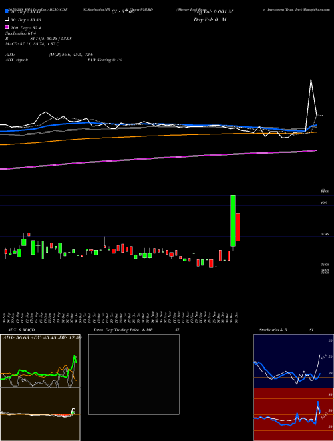Select the 'MACD: 37.11, 35.74, 1.37 C' line
This screenshot has height=441, width=334.
click(32, 44)
